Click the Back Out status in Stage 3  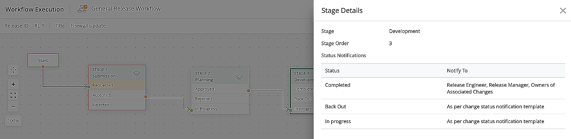(303, 99)
